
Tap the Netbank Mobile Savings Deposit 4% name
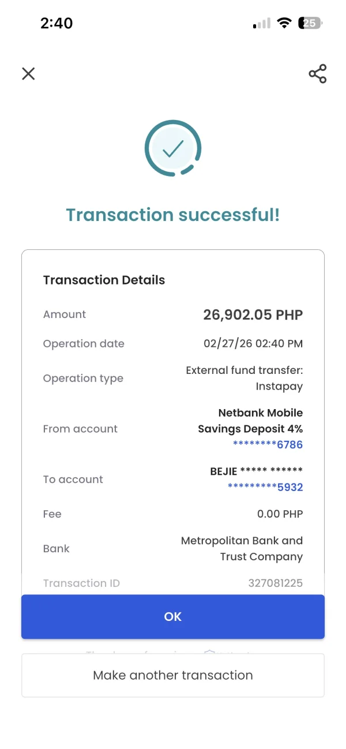[250, 421]
